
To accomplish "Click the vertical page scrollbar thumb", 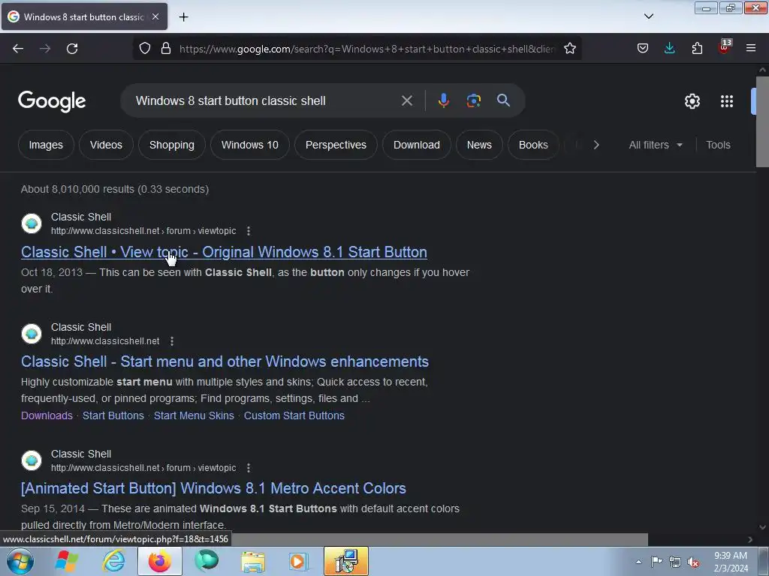I will 762,122.
